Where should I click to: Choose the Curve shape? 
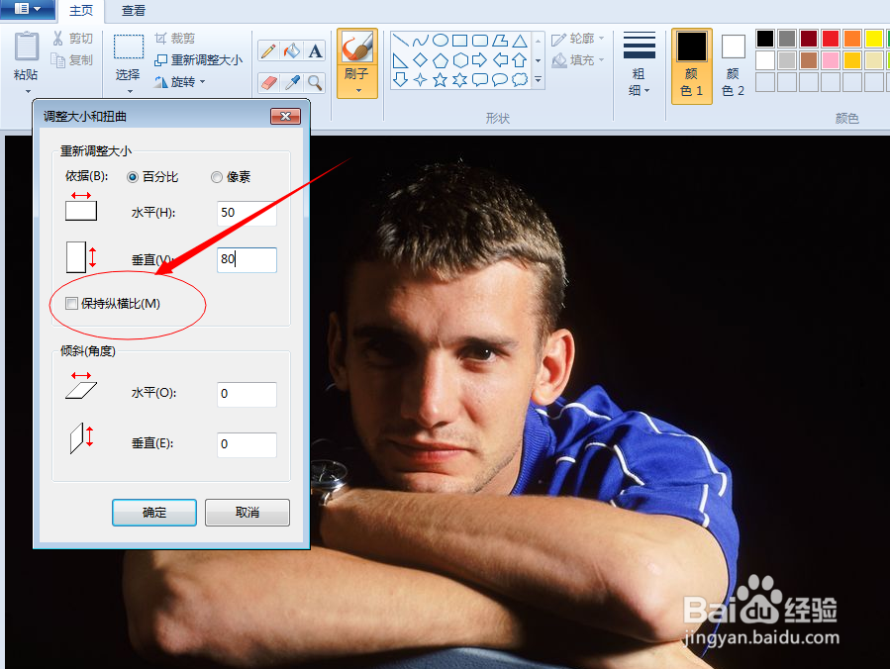point(421,41)
